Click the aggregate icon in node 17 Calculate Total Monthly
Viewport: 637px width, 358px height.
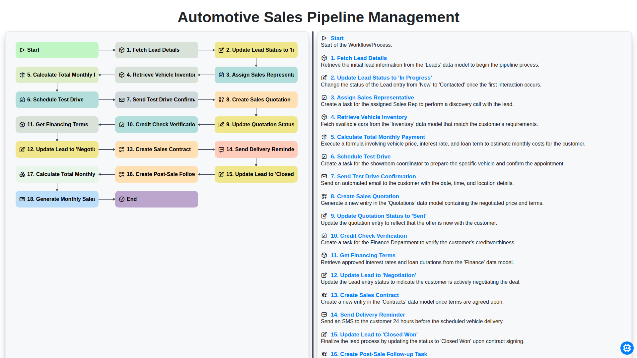pyautogui.click(x=22, y=174)
